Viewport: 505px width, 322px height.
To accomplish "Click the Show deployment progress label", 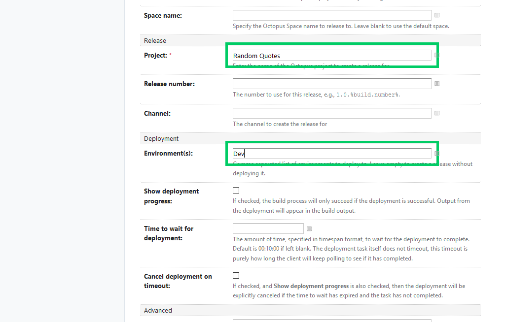I will (x=171, y=196).
